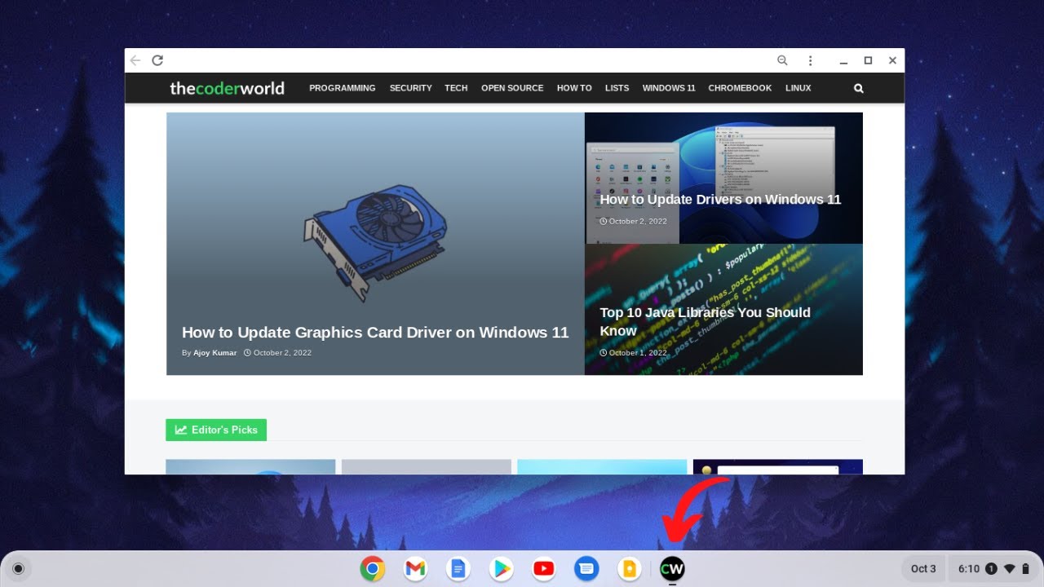This screenshot has height=587, width=1044.
Task: Open YouTube from the shelf
Action: 544,568
